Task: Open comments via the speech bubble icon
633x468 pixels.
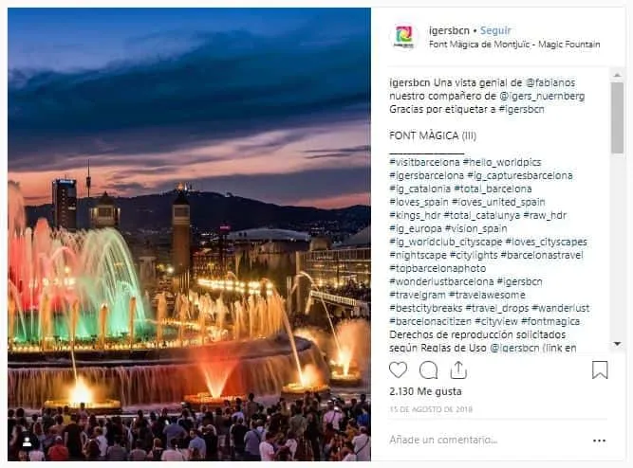Action: click(x=428, y=370)
